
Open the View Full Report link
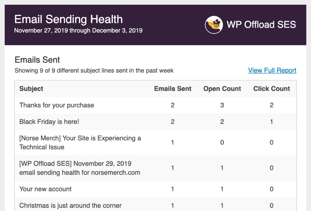click(272, 70)
